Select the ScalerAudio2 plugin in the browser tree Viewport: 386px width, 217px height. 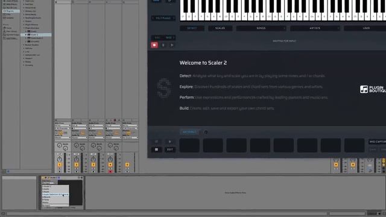[x=36, y=38]
